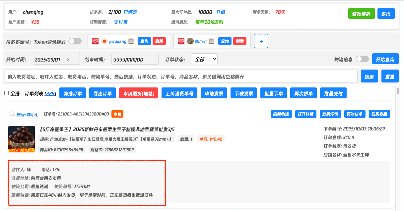
Task: Click the orange avatar of jiwujiang
Action: point(104,41)
